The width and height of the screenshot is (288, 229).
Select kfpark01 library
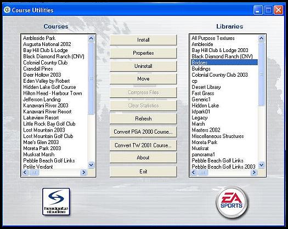tap(201, 112)
